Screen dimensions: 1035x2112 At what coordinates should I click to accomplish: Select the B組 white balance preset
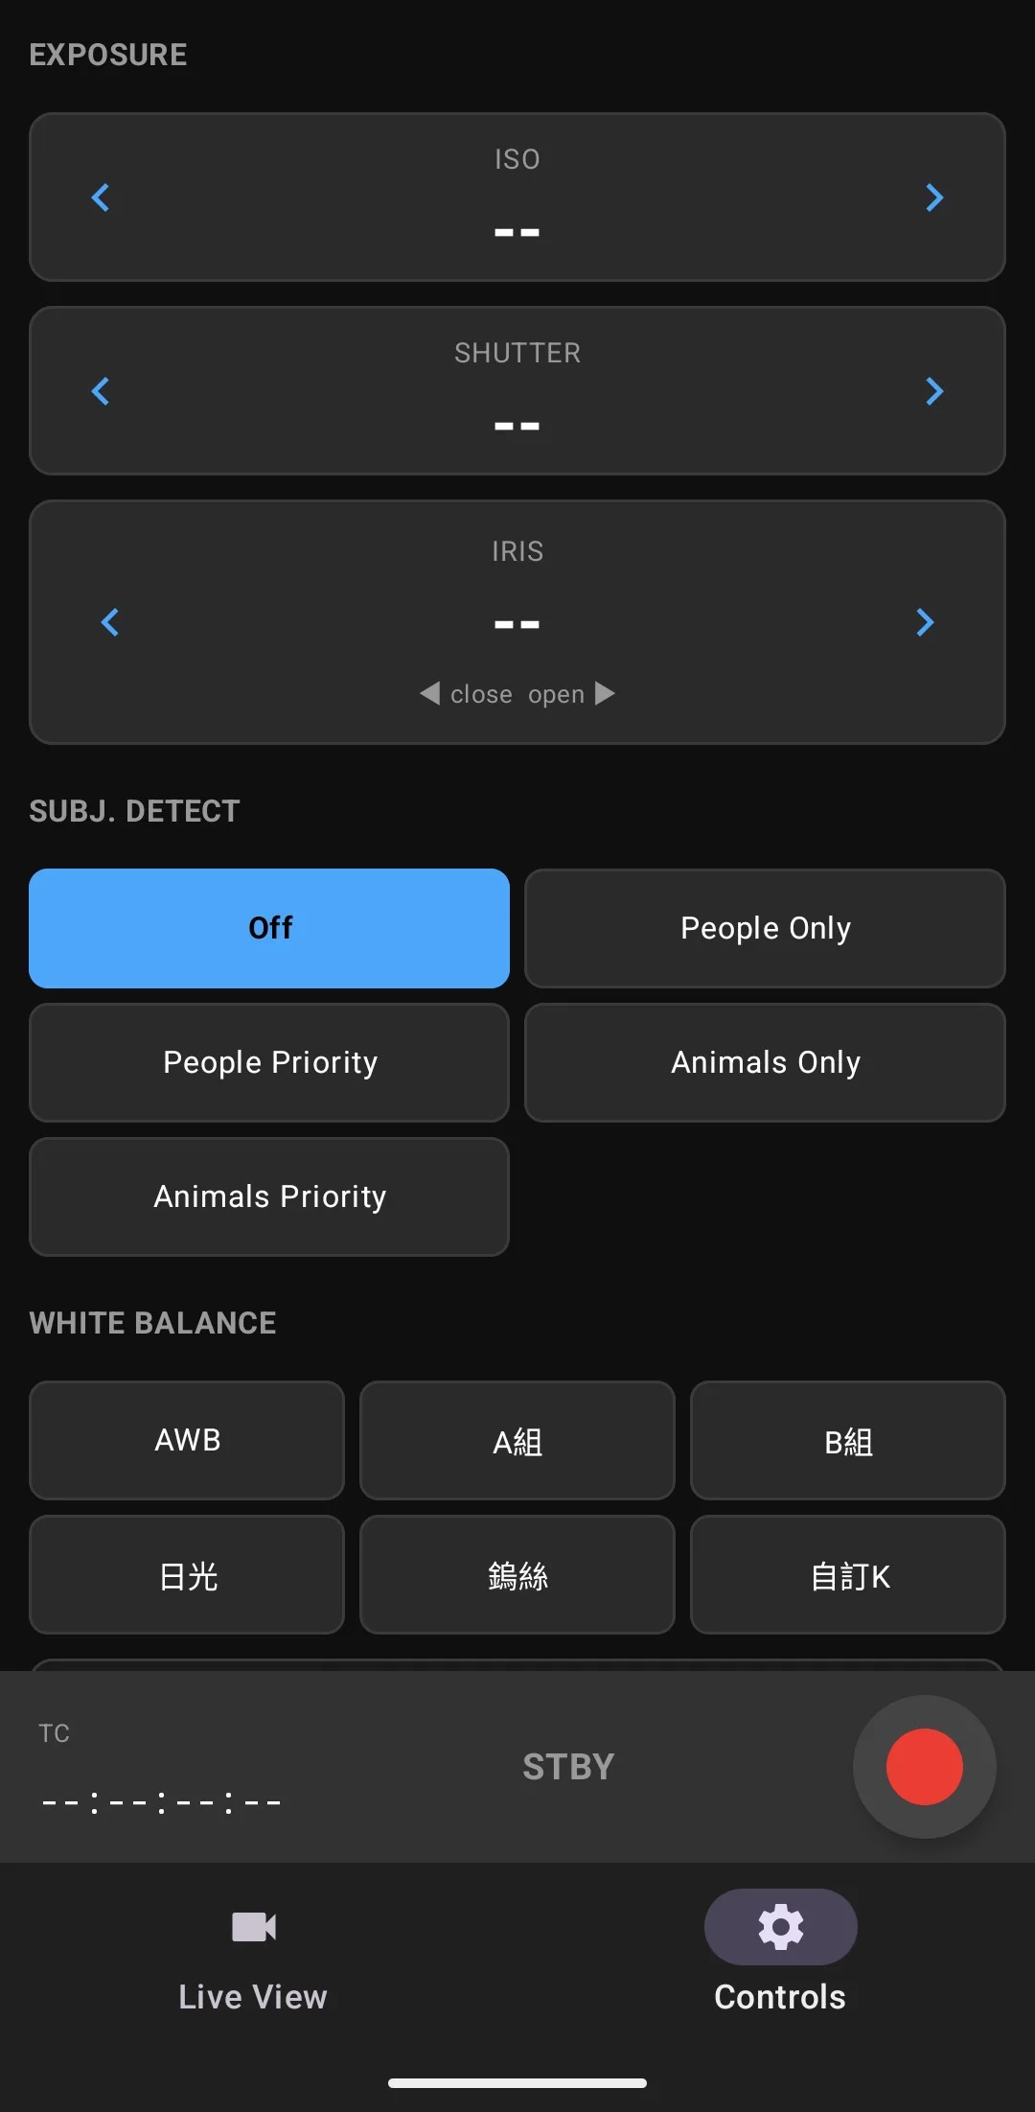[x=848, y=1440]
